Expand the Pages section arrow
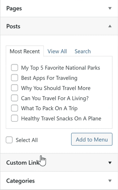Screen dimensions: 118x190 (110, 8)
